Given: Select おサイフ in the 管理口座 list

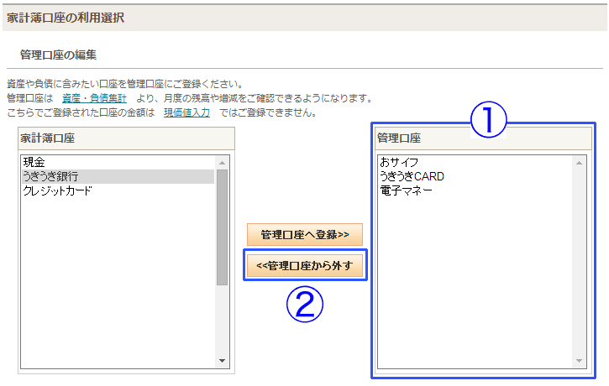Looking at the screenshot, I should pos(475,162).
